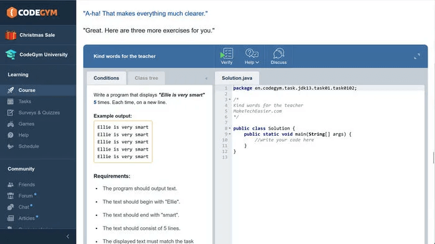
Task: Click the Surveys & Quizzes pencil icon
Action: tap(11, 113)
